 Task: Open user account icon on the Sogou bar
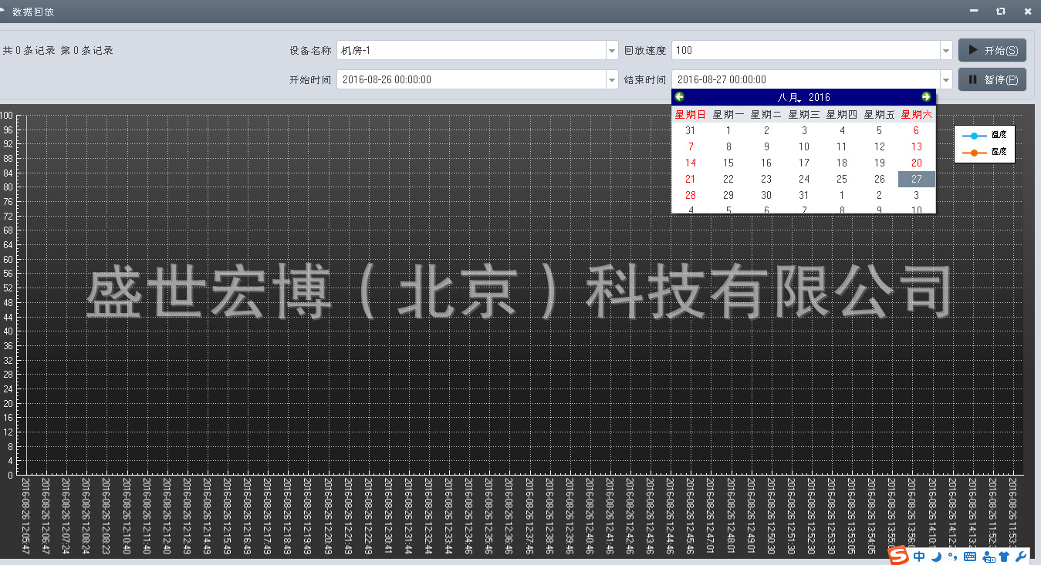coord(988,556)
